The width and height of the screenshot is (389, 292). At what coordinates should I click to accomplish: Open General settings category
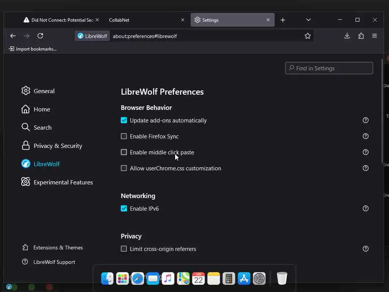38,91
